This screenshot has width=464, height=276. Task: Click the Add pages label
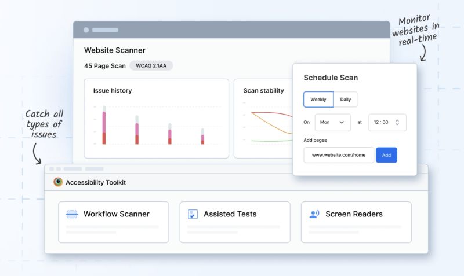(315, 140)
